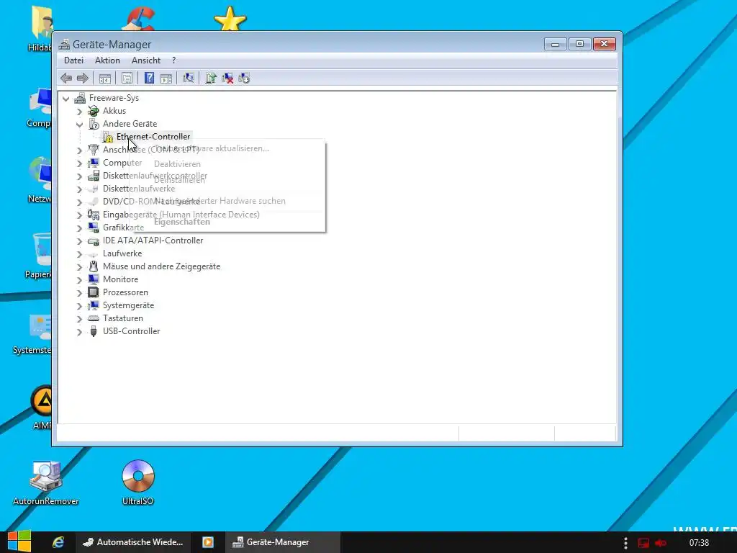Click the taskbar clock showing 07:38
Screen dimensions: 737x553
699,543
